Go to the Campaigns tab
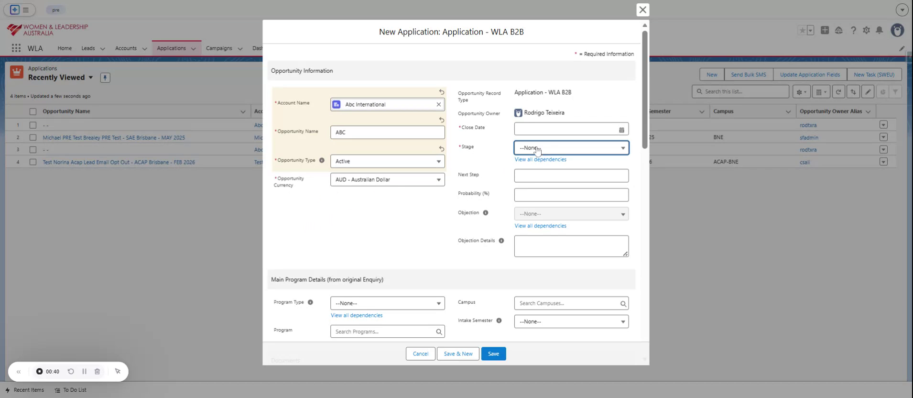 (x=219, y=48)
